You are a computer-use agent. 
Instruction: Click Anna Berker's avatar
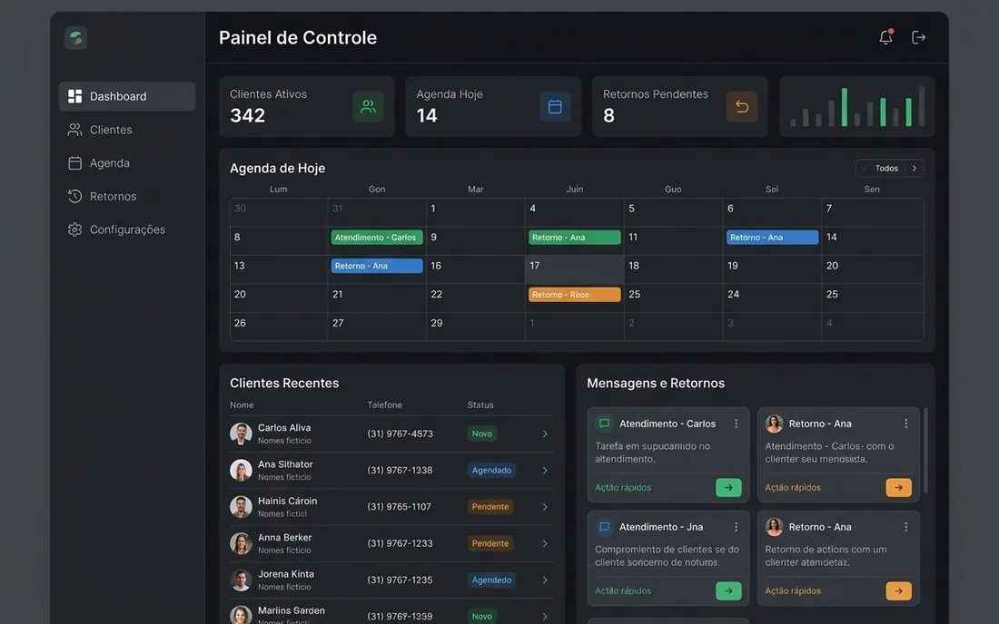click(x=241, y=543)
